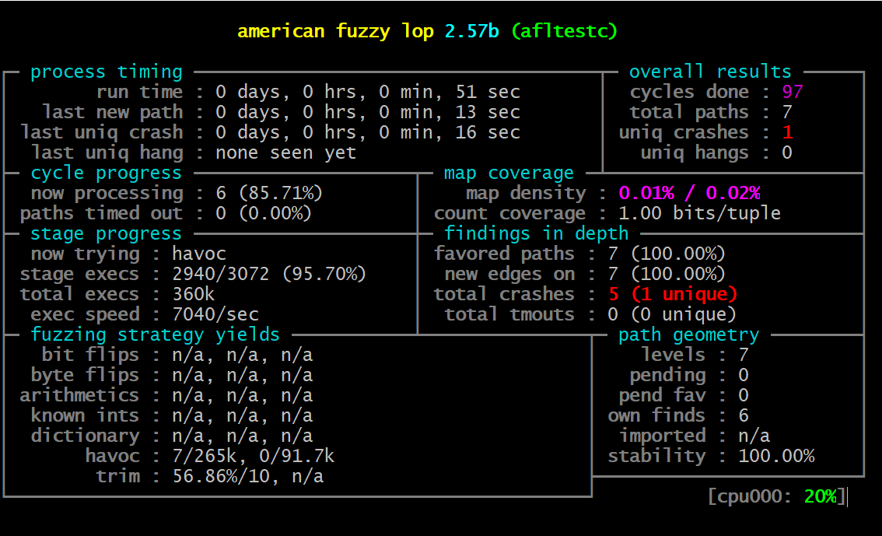This screenshot has height=536, width=882.
Task: Select the red uniq crashes value 1
Action: tap(787, 133)
